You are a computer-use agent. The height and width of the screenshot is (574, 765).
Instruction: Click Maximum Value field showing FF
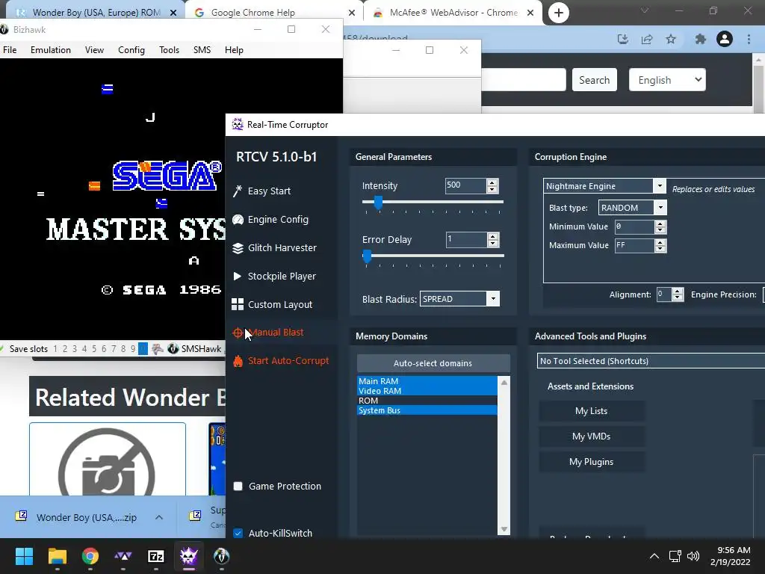pos(634,245)
